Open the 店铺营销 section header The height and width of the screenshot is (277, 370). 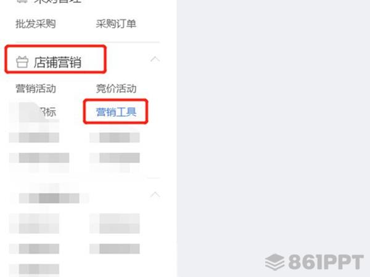pos(57,62)
